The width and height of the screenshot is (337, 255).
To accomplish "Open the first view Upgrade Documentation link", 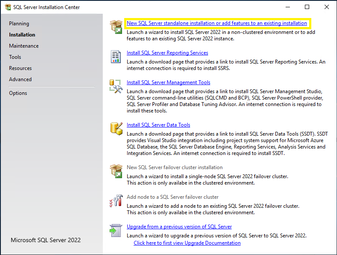I will click(x=187, y=243).
